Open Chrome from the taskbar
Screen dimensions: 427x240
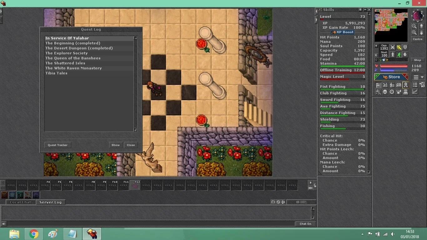pos(34,234)
